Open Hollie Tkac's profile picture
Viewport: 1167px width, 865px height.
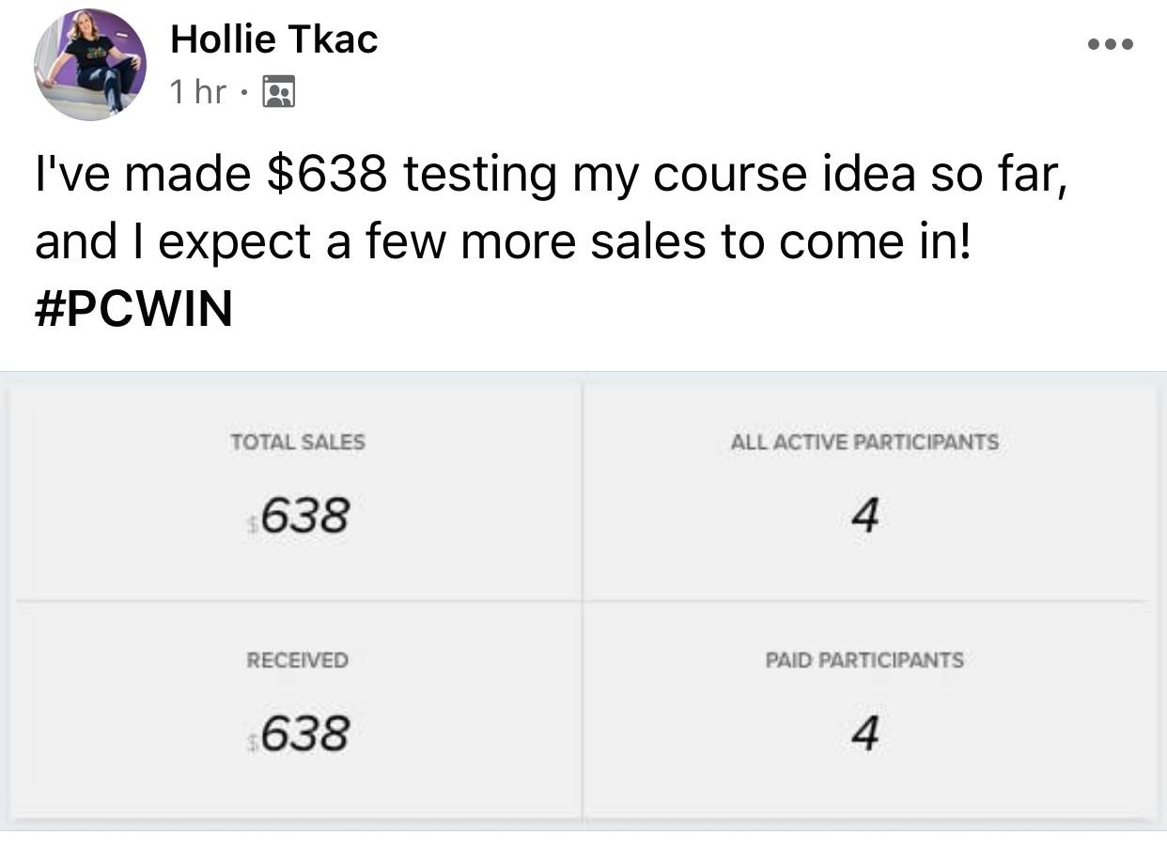coord(90,64)
